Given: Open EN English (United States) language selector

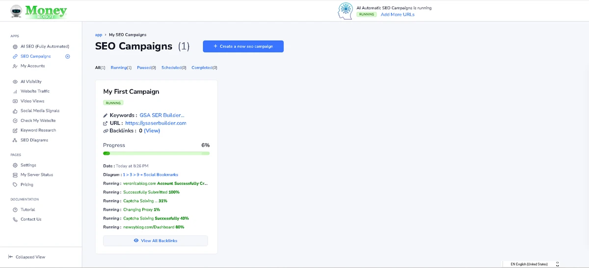Looking at the screenshot, I should pos(529,264).
